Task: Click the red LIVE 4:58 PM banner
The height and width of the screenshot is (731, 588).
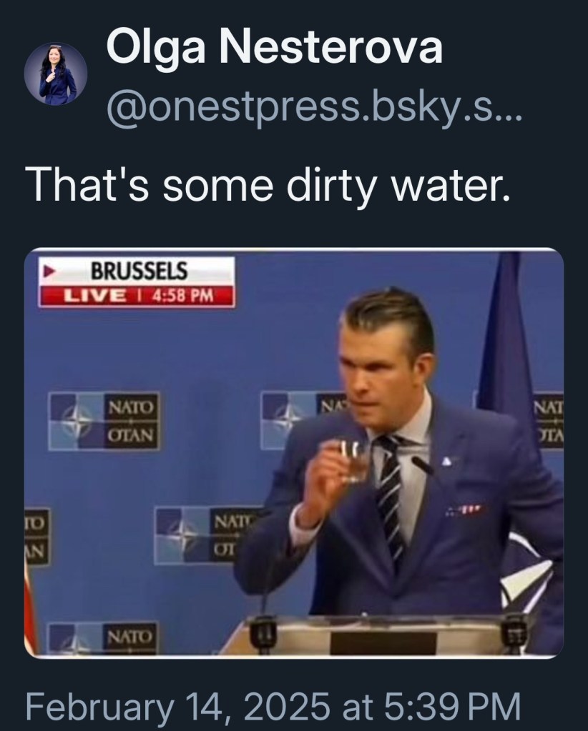Action: [x=137, y=295]
